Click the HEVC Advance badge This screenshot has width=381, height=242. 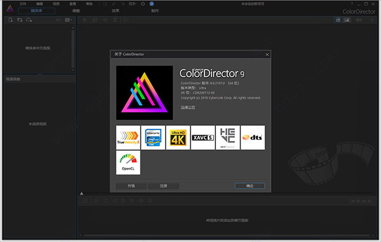[x=228, y=138]
